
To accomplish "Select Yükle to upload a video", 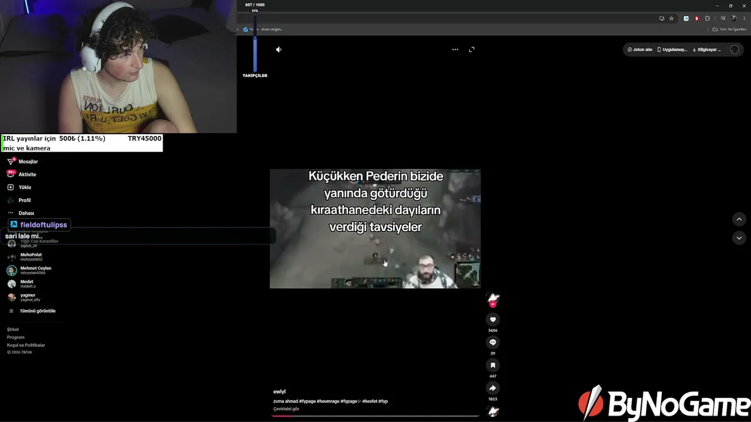I will (19, 188).
